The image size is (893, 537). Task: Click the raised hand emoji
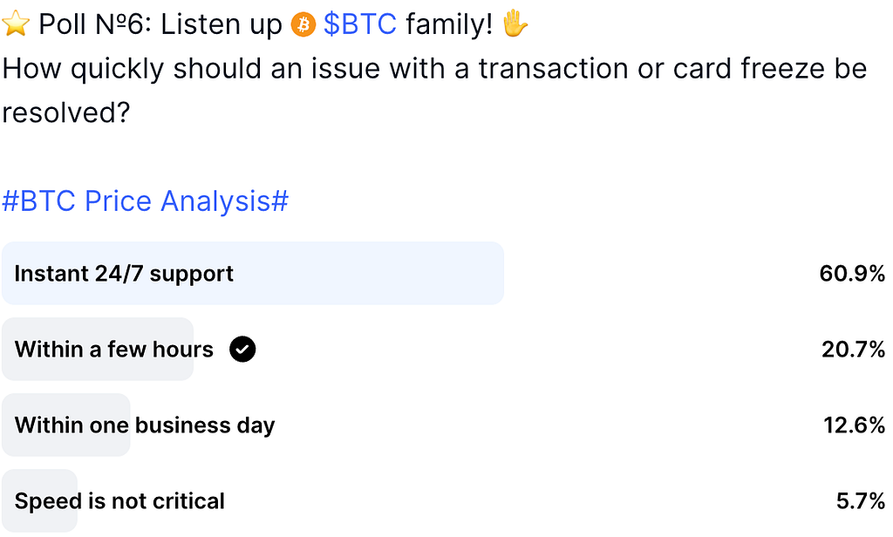[515, 24]
